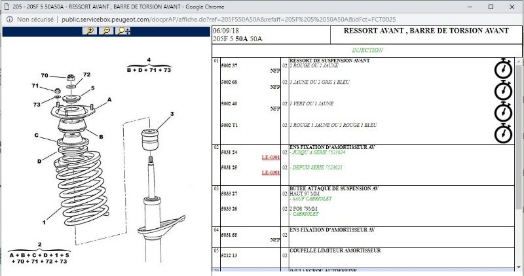The height and width of the screenshot is (276, 524).
Task: Click callout number 5 on the diagram
Action: (x=92, y=88)
